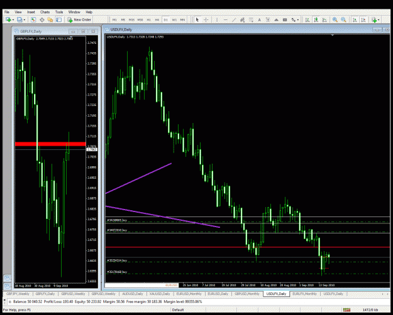Expand the Indicators dropdown arrow
This screenshot has width=393, height=315.
coord(379,20)
